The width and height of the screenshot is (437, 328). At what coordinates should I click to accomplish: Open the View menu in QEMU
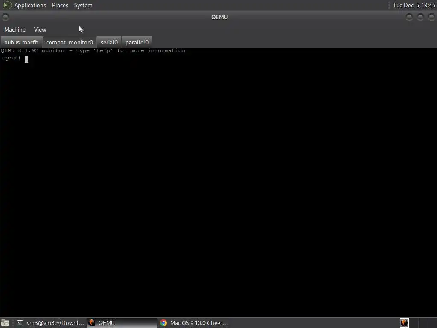40,29
